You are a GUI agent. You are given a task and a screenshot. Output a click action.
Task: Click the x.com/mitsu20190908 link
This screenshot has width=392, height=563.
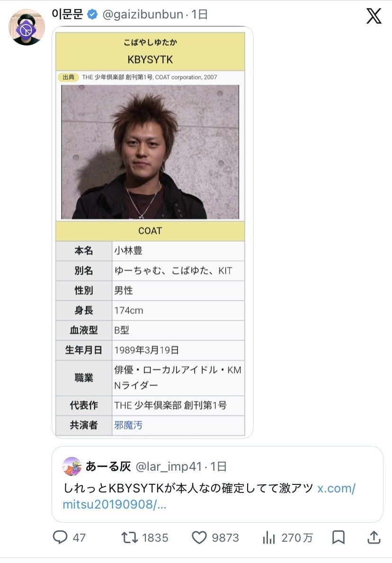click(209, 496)
